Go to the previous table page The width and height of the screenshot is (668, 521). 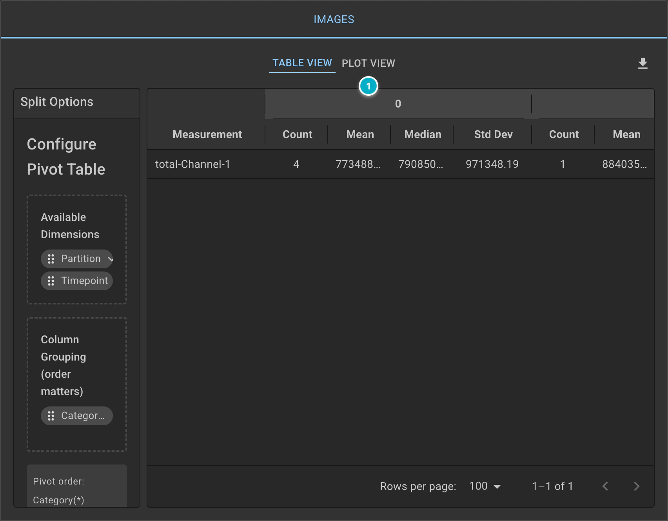click(605, 486)
